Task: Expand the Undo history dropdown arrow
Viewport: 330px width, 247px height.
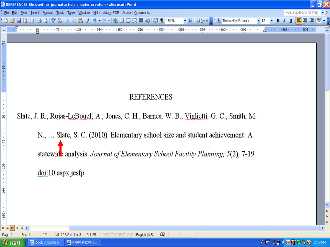Action: pos(99,21)
